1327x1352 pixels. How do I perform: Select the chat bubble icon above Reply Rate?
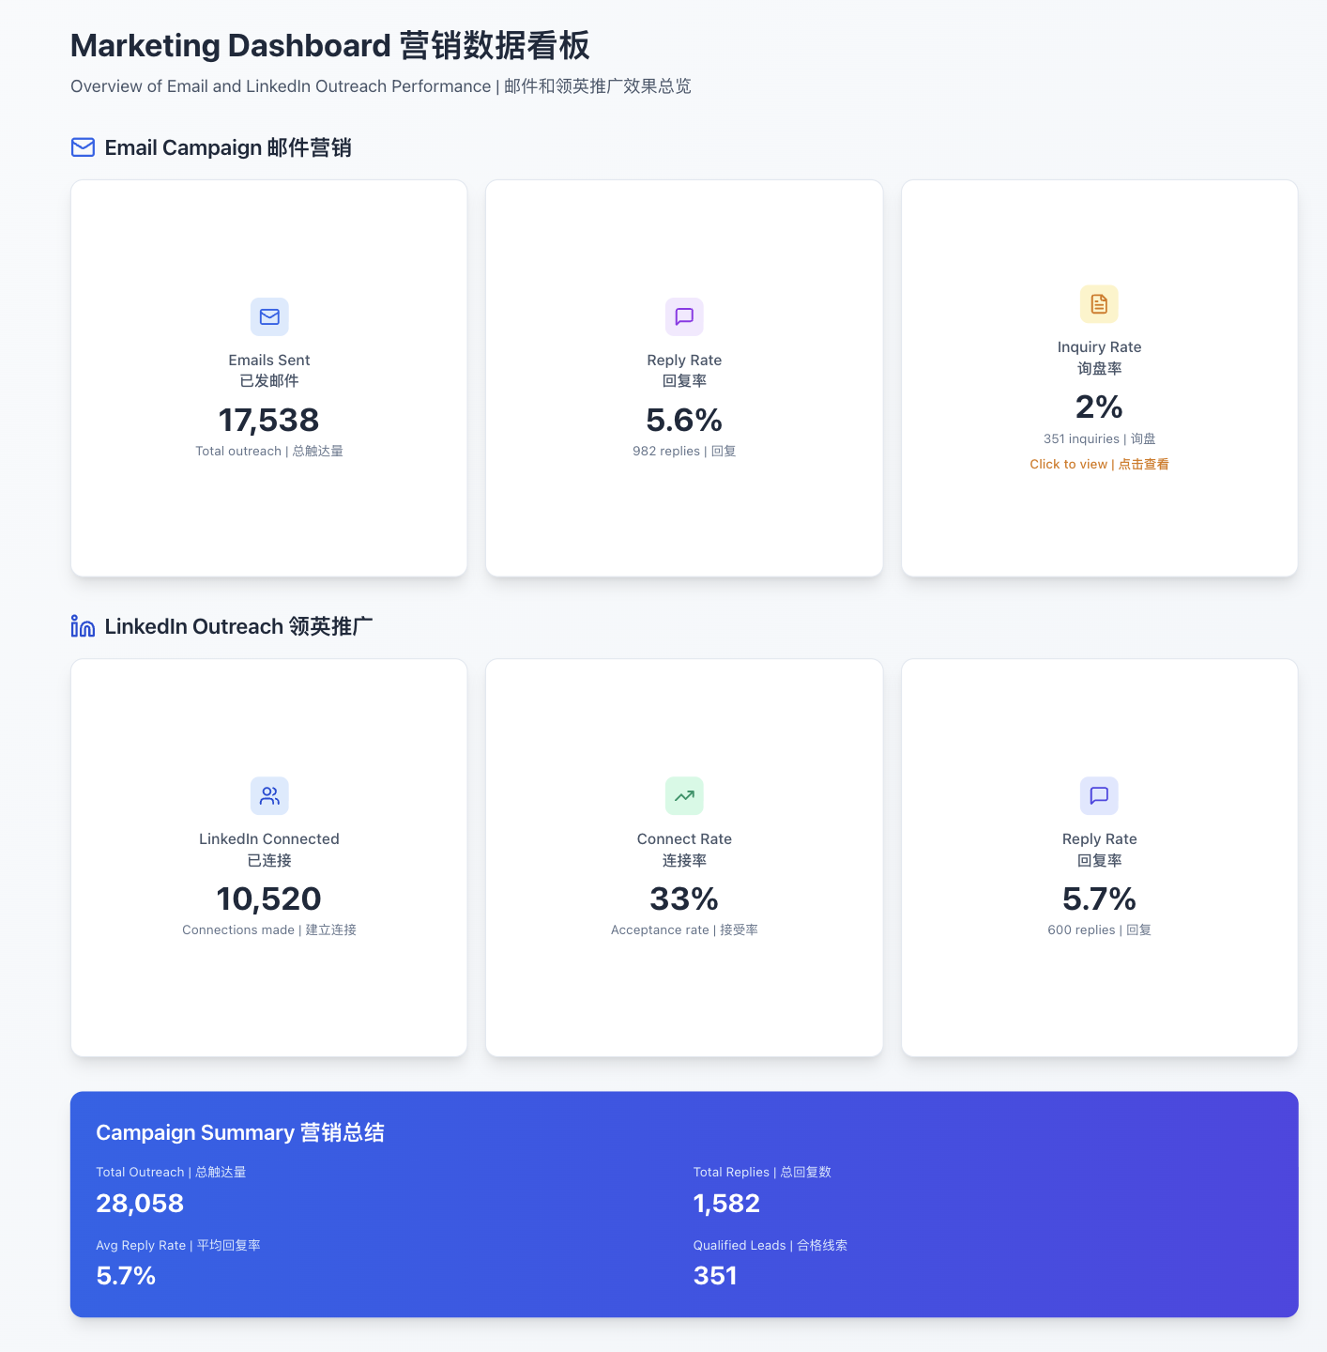[x=683, y=316]
